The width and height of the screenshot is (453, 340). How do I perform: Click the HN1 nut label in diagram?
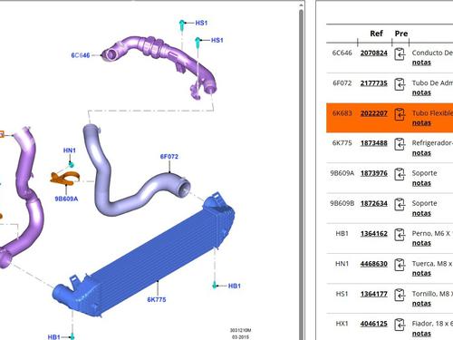click(70, 151)
